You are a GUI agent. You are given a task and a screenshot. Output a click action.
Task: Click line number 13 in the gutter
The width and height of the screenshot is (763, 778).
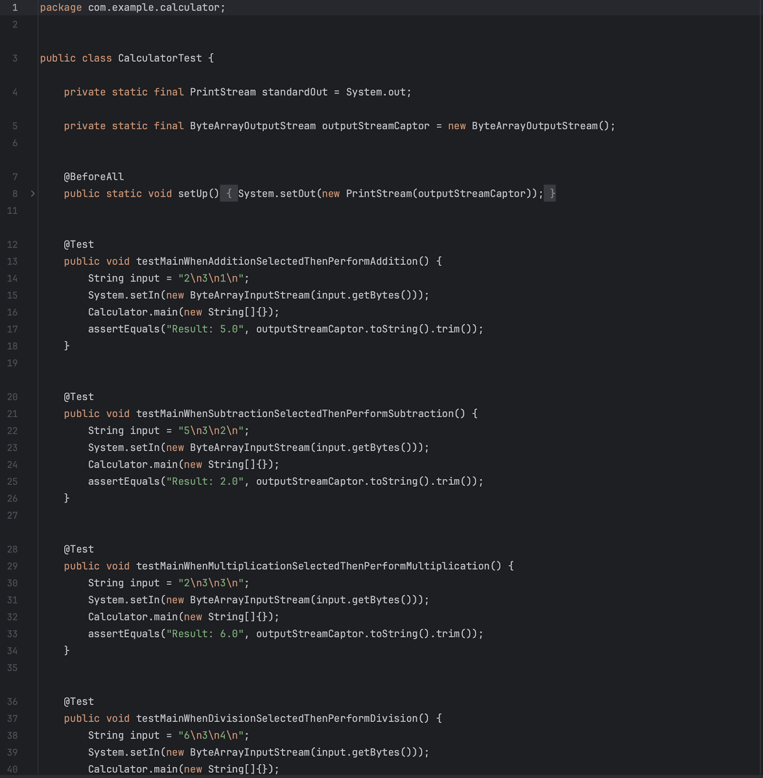click(x=12, y=262)
